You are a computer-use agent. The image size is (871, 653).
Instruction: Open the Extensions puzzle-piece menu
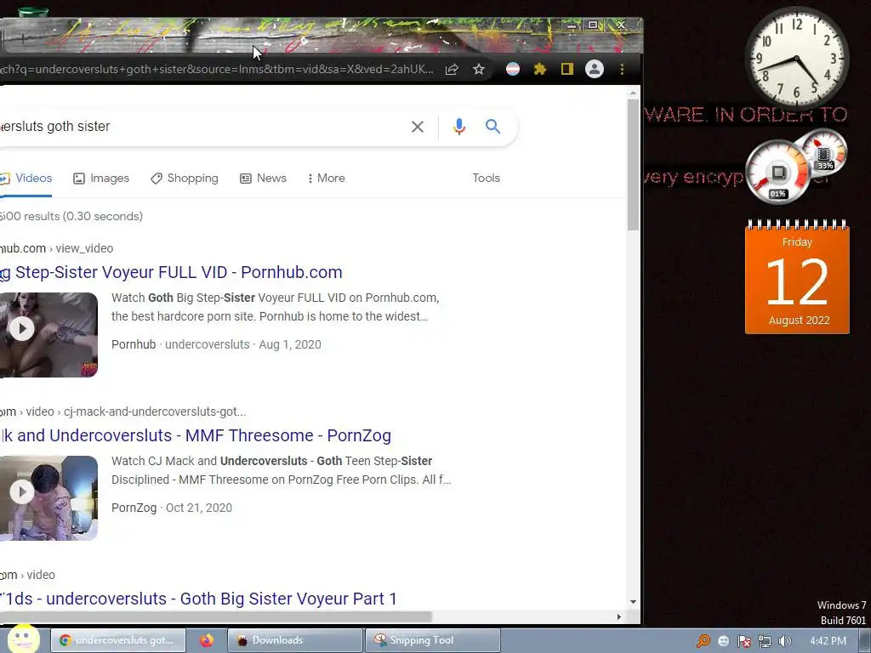click(x=540, y=69)
